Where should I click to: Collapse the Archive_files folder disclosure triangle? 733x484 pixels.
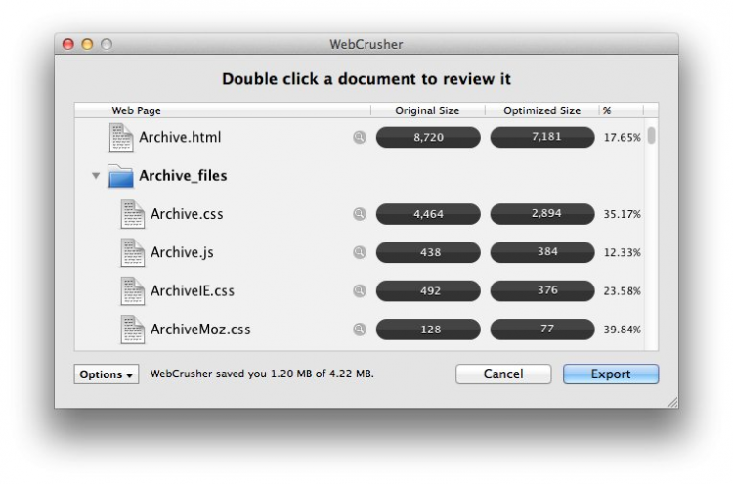tap(96, 177)
